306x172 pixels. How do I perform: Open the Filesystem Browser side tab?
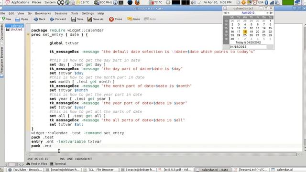[2, 62]
